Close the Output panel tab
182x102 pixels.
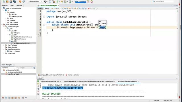pyautogui.click(x=43, y=78)
